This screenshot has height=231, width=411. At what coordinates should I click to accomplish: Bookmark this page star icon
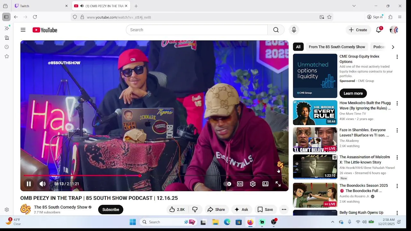(329, 17)
